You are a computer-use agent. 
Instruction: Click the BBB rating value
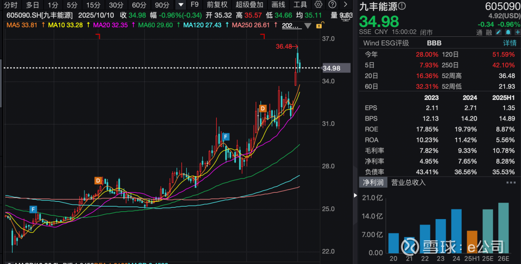(x=434, y=43)
